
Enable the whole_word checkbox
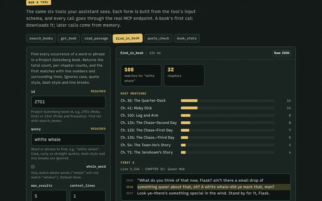click(x=33, y=167)
